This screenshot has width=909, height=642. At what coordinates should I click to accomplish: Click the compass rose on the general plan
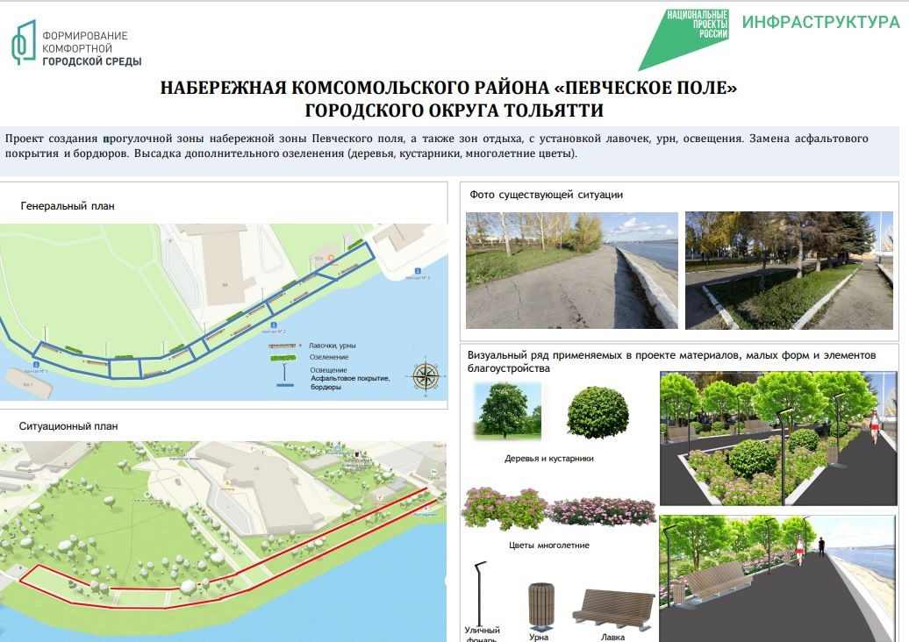pos(426,375)
